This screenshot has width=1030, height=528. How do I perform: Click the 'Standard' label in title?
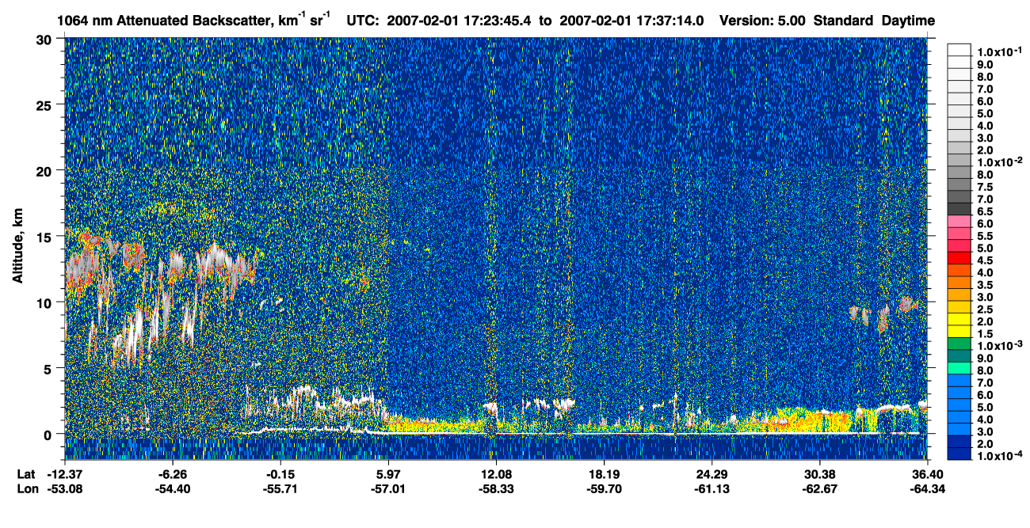coord(842,21)
